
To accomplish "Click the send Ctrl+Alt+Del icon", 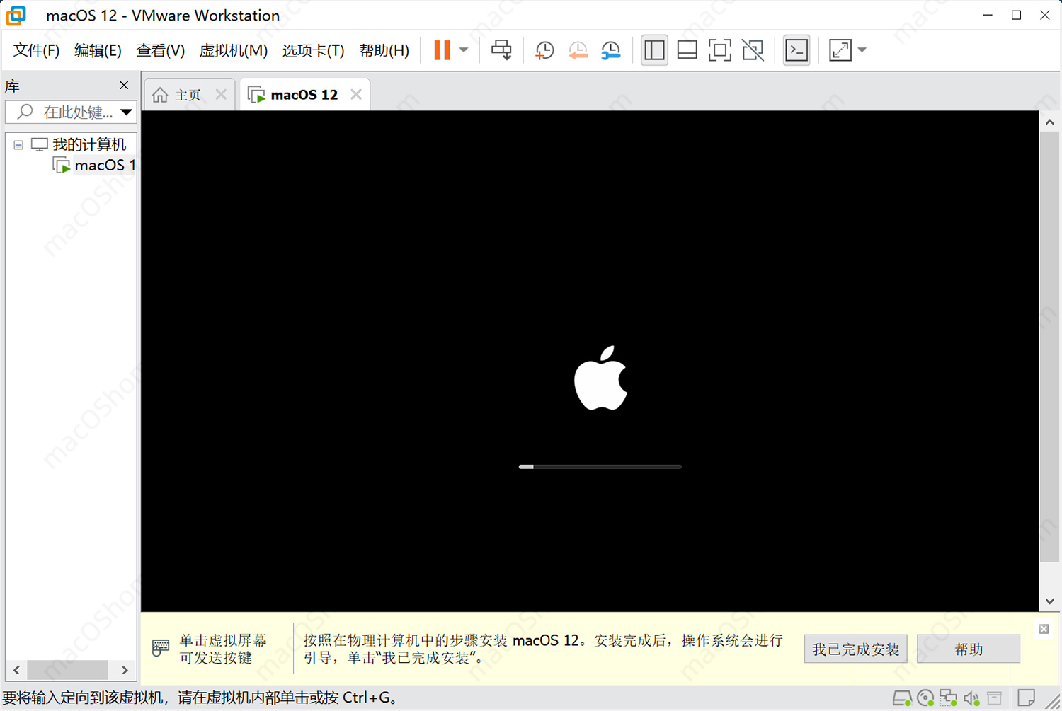I will (501, 50).
